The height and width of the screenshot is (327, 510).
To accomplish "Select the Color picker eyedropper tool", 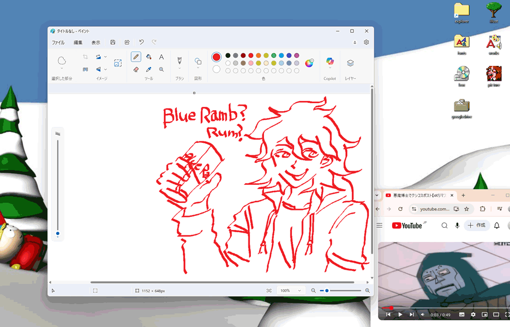I will click(149, 70).
